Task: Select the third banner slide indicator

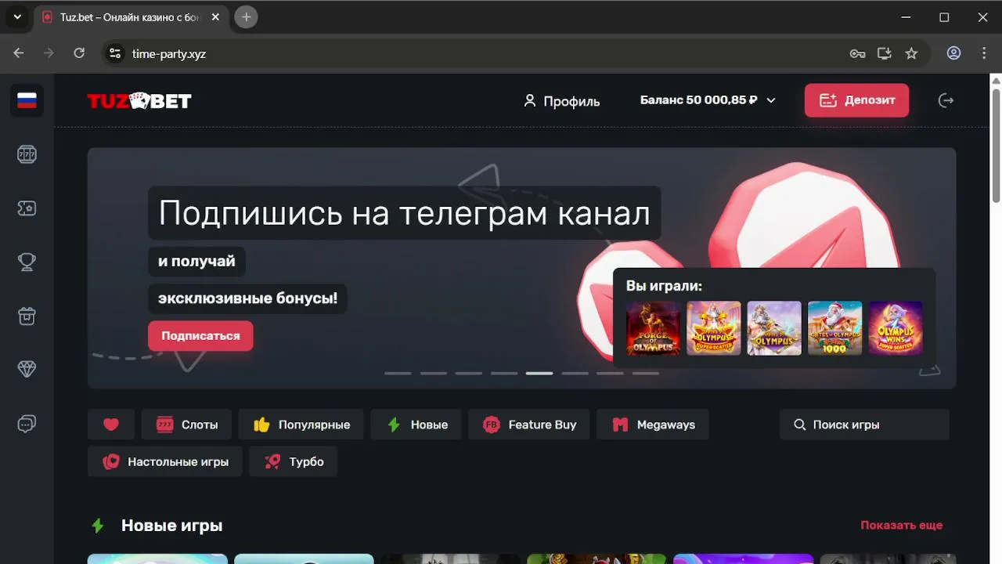Action: (x=468, y=374)
